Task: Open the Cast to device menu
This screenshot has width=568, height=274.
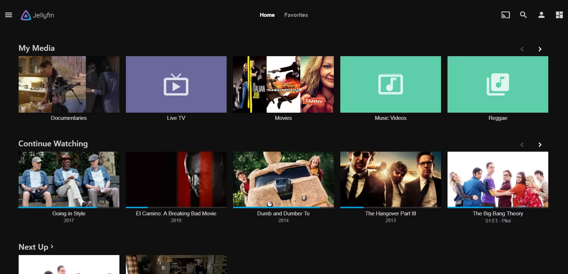Action: click(505, 15)
